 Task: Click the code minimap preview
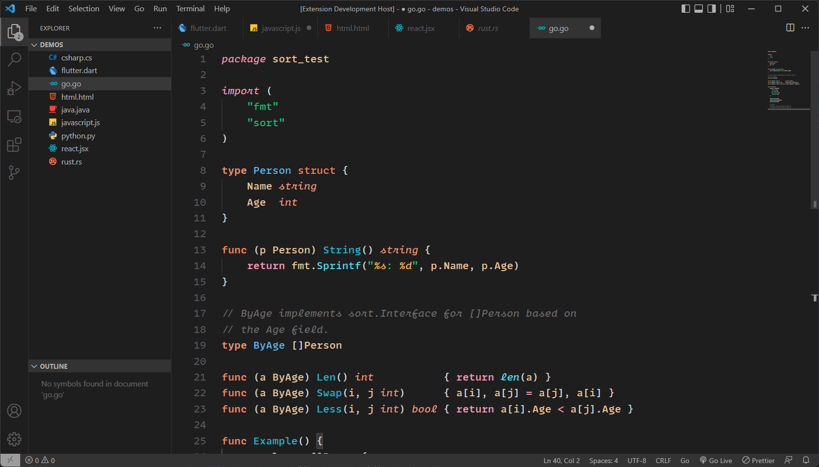click(788, 80)
